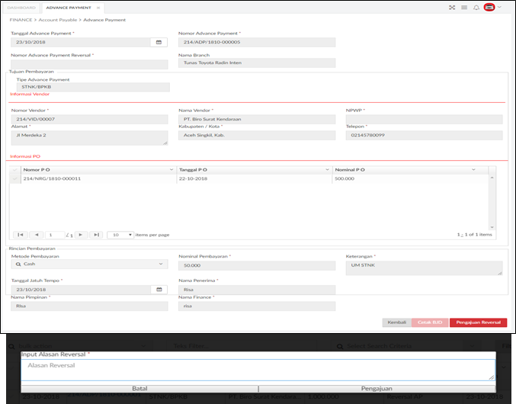Switch to the Dashboard tab

coord(21,8)
